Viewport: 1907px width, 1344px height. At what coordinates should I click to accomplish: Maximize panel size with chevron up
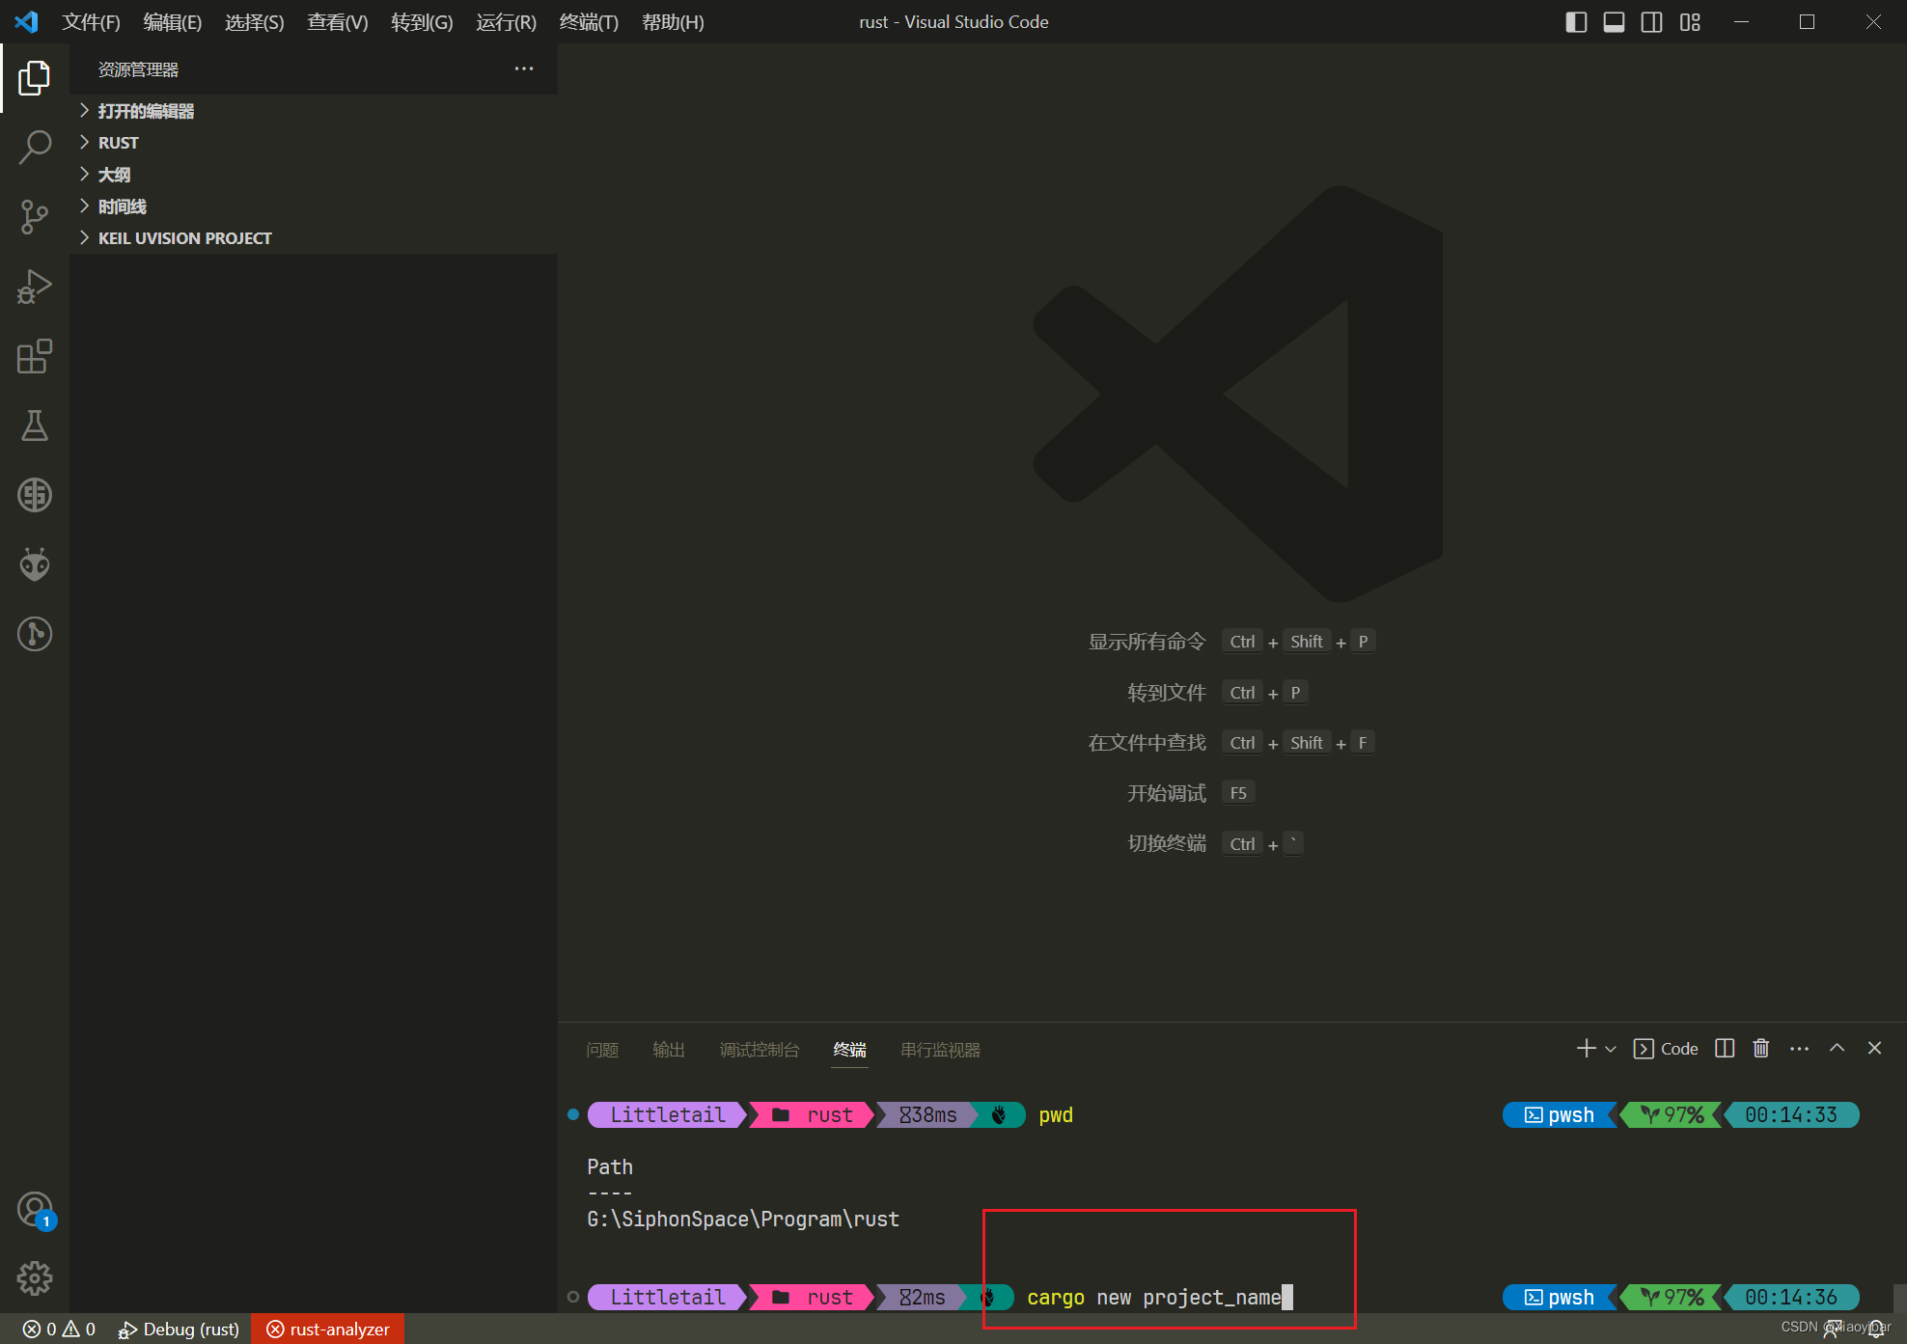[1838, 1049]
